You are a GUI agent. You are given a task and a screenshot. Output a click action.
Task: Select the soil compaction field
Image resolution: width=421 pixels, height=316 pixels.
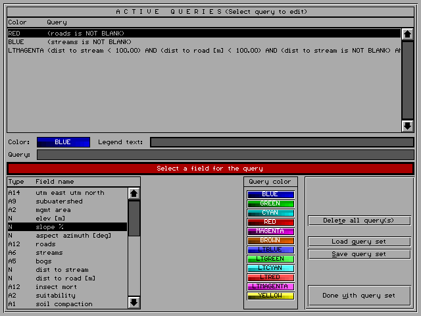click(67, 304)
